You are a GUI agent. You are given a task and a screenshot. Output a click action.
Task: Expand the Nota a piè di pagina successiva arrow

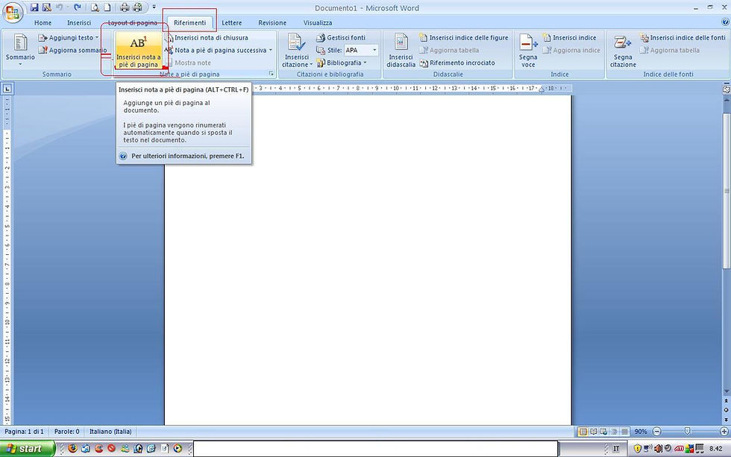[x=270, y=50]
